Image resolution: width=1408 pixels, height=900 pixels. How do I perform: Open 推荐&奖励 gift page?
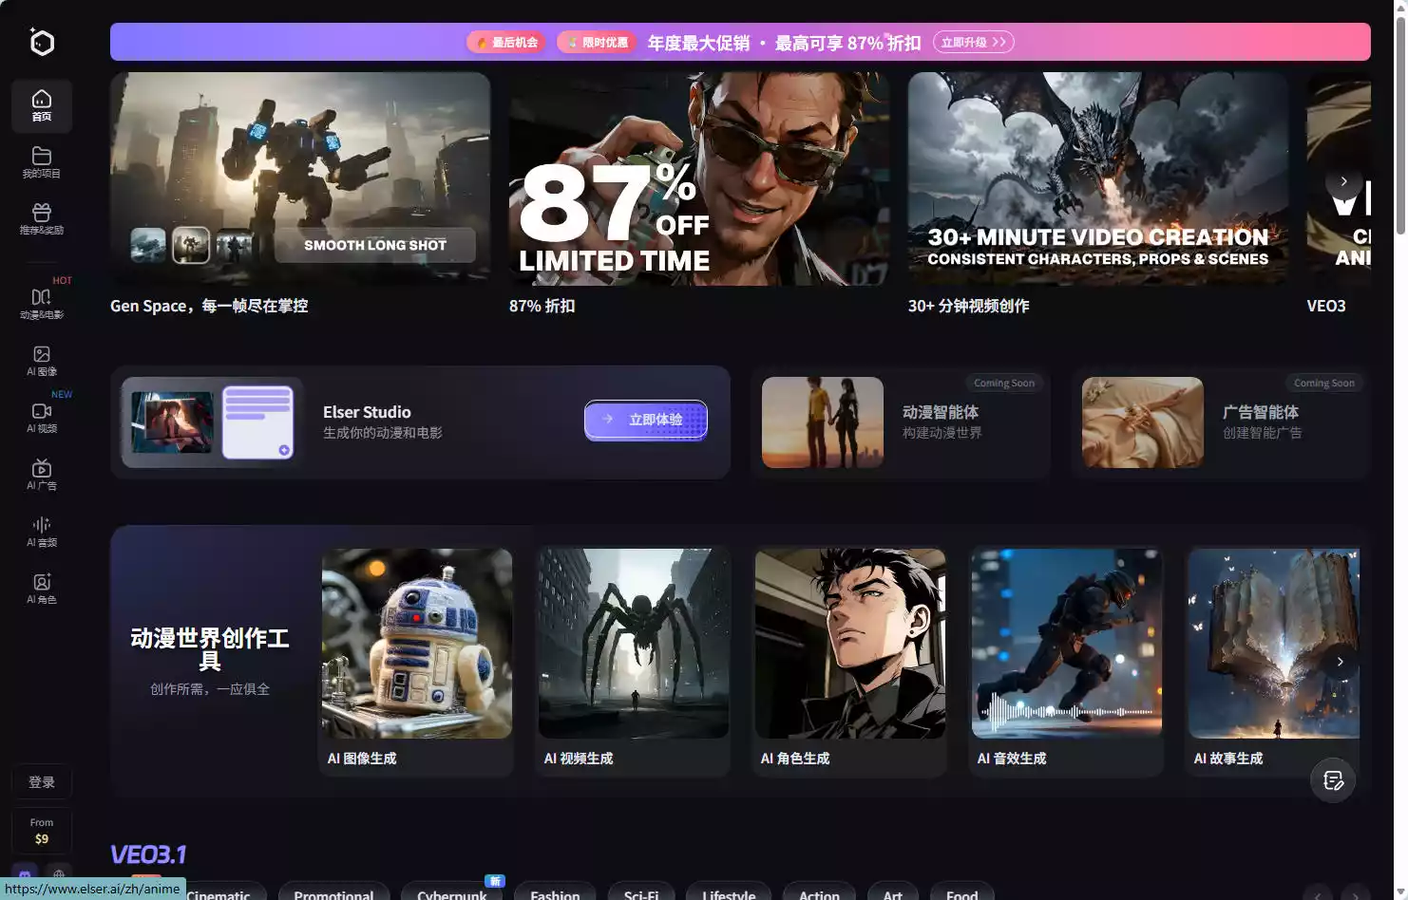pos(42,219)
